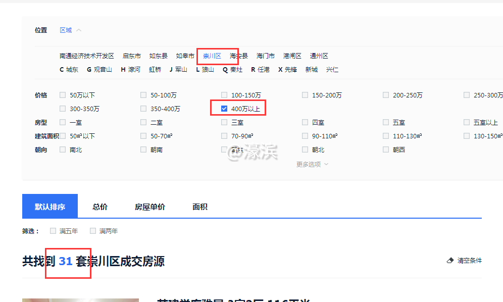Check the 三室 room type filter
503x302 pixels.
click(x=224, y=122)
